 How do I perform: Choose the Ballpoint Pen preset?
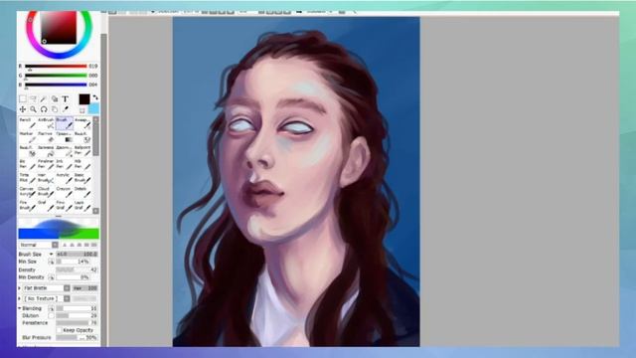82,151
